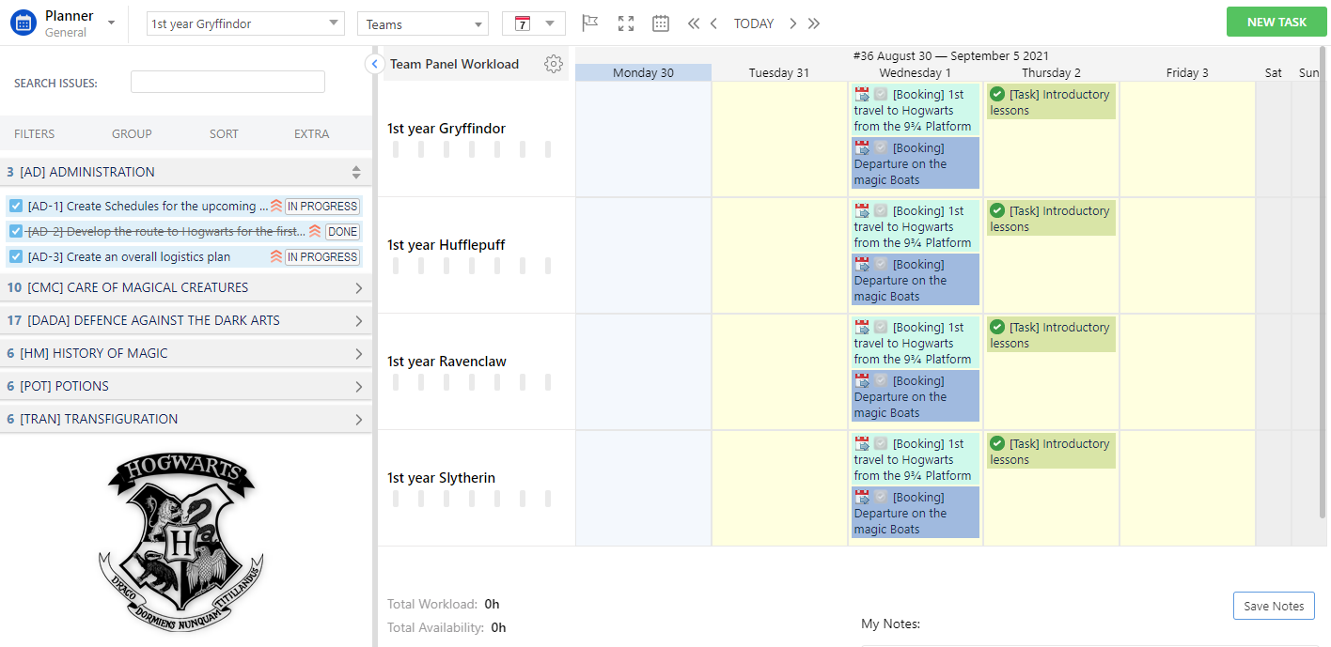Image resolution: width=1331 pixels, height=647 pixels.
Task: Open the Planner General dropdown arrow
Action: coord(112,22)
